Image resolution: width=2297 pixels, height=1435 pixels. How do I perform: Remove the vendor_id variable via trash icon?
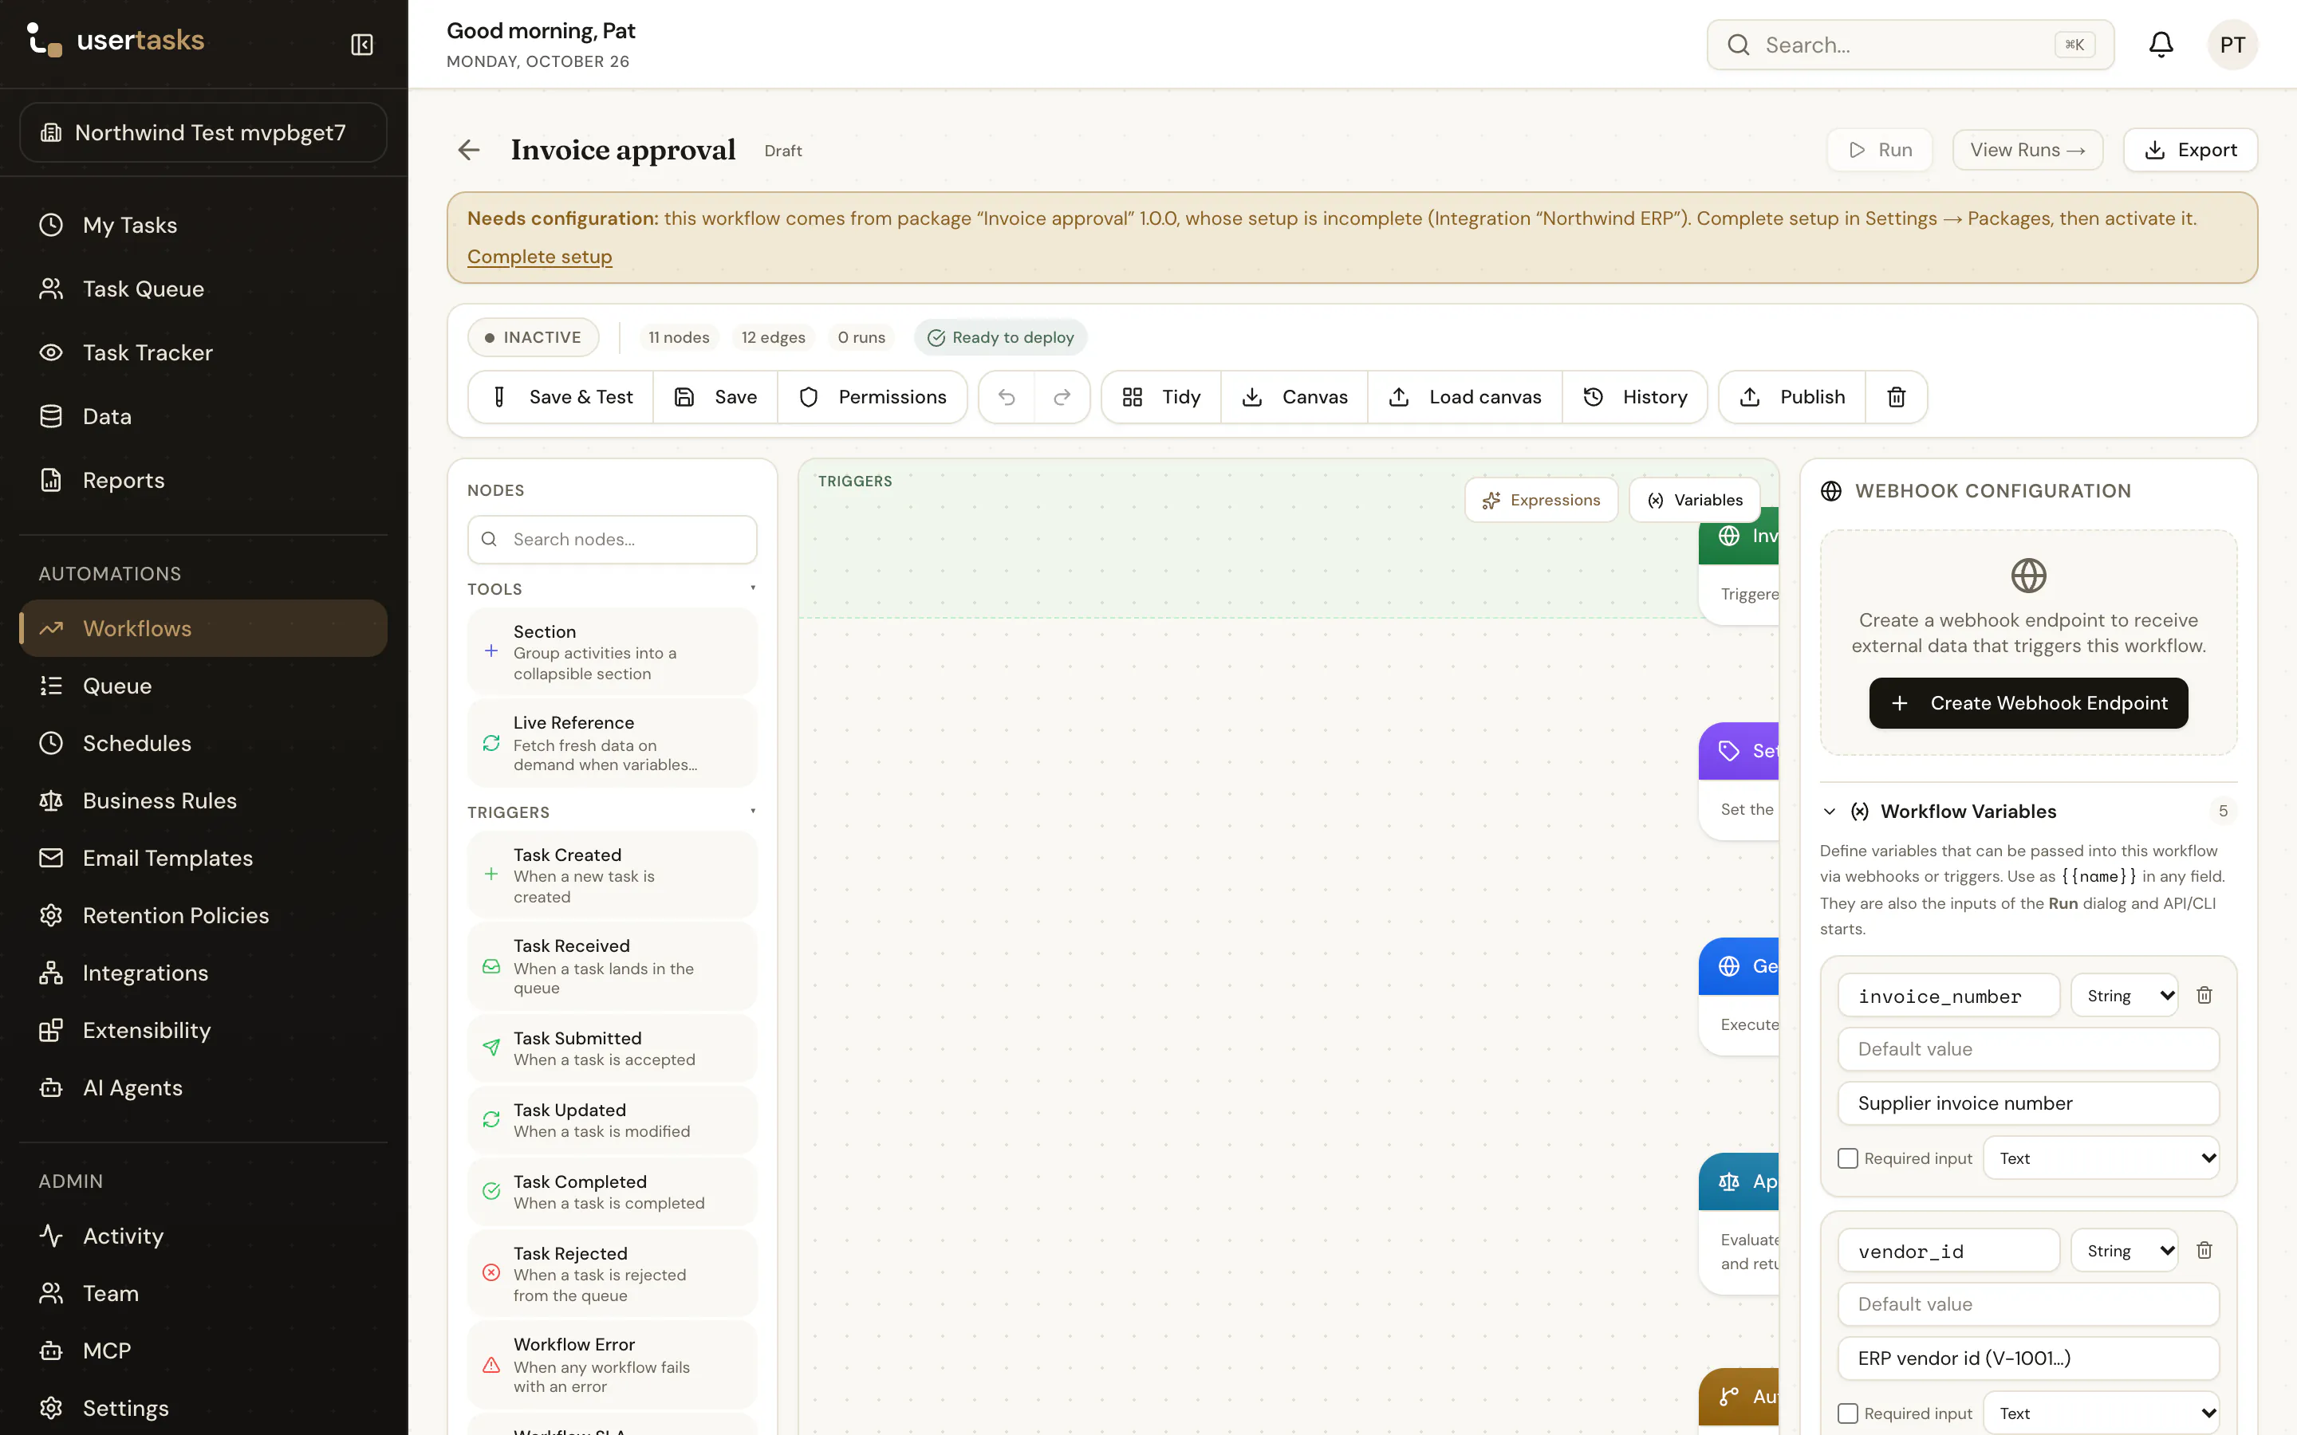(2204, 1250)
